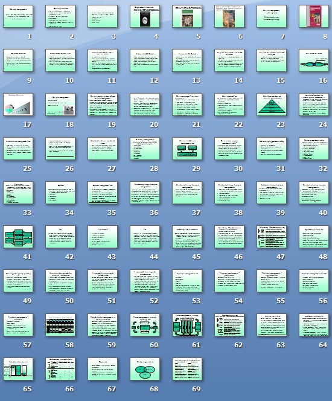Click slide 58 with the dark table
This screenshot has width=332, height=401.
60,325
